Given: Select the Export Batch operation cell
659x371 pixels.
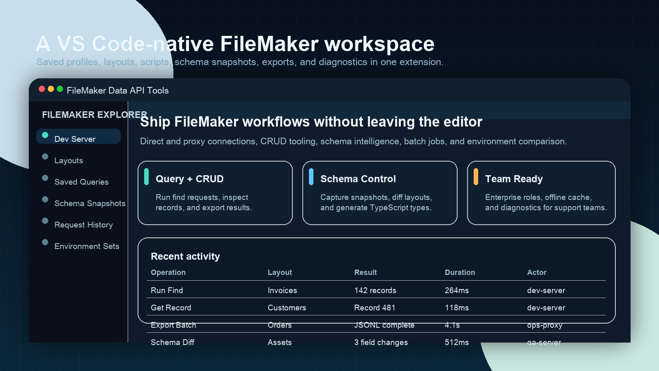Looking at the screenshot, I should [x=173, y=325].
